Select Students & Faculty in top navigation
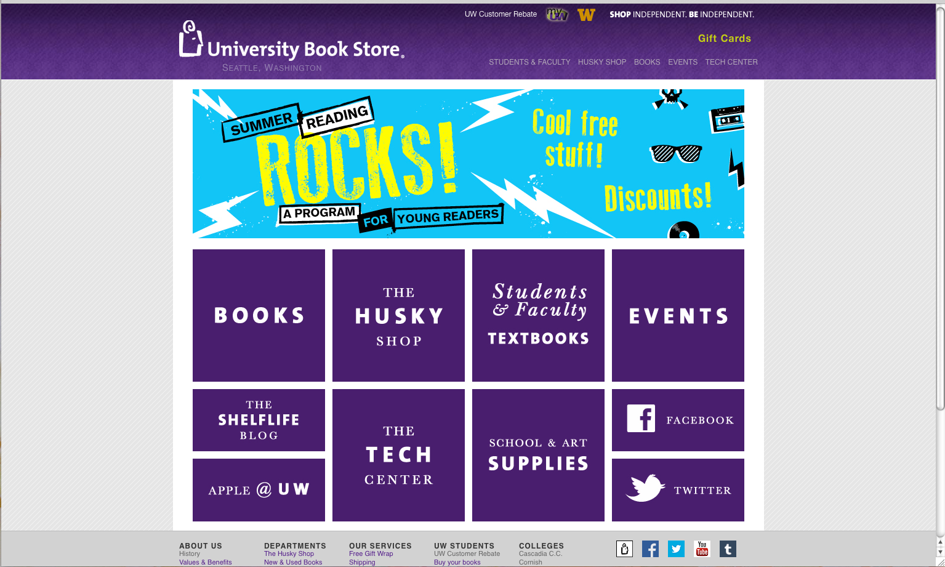Image resolution: width=945 pixels, height=567 pixels. [529, 62]
